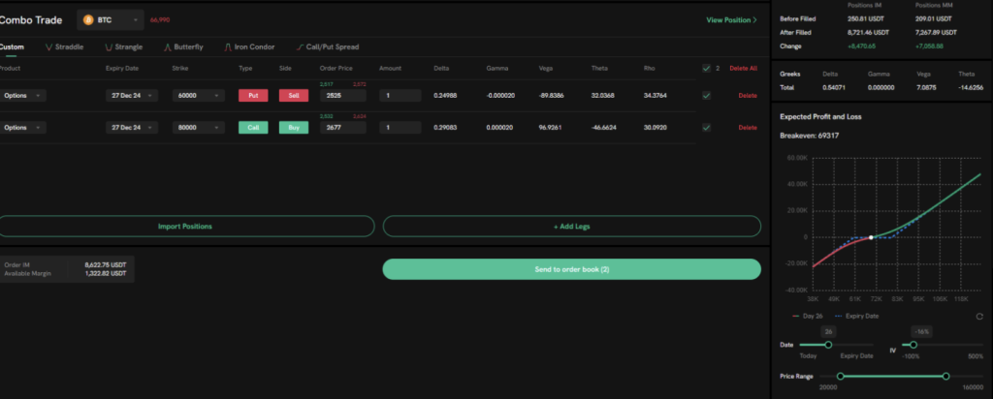The width and height of the screenshot is (993, 399).
Task: Click the Straddle strategy icon
Action: pyautogui.click(x=49, y=46)
